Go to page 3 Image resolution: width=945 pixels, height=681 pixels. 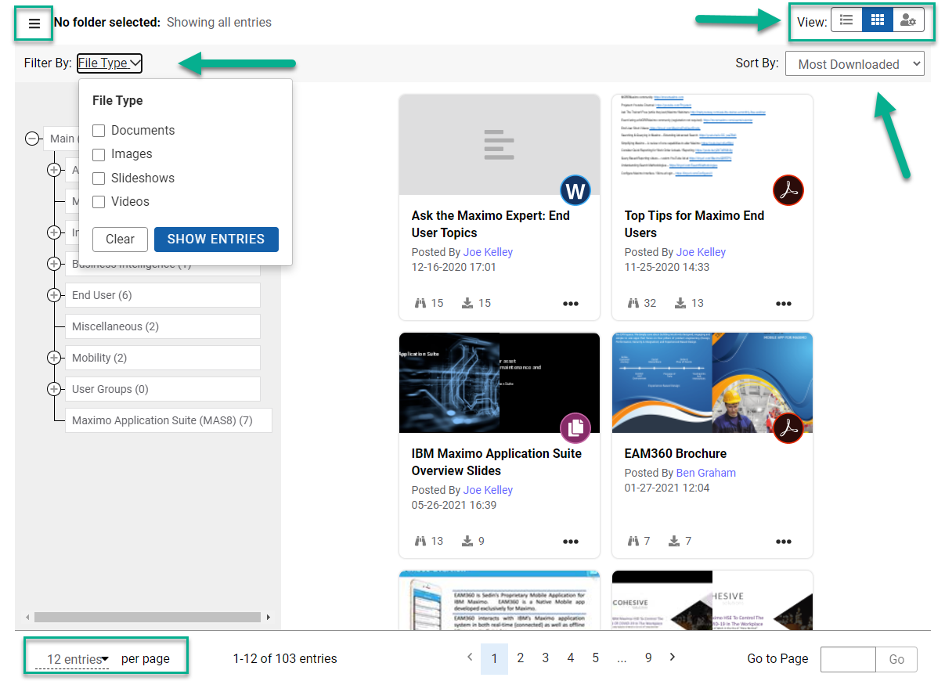[x=545, y=658]
